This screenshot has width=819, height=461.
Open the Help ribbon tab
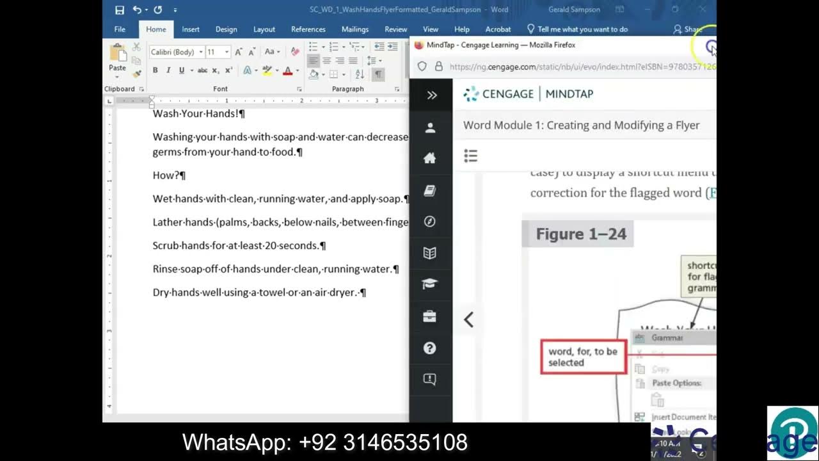(462, 29)
